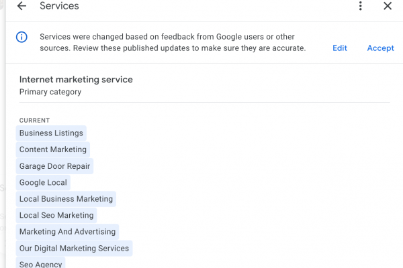Accept the published service updates

380,48
